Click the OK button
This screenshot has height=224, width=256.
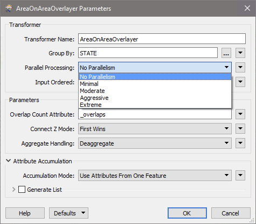187,213
